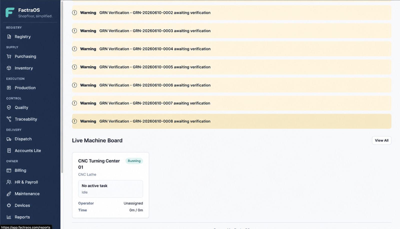This screenshot has width=400, height=229.
Task: Select Billing in sidebar
Action: [30, 170]
